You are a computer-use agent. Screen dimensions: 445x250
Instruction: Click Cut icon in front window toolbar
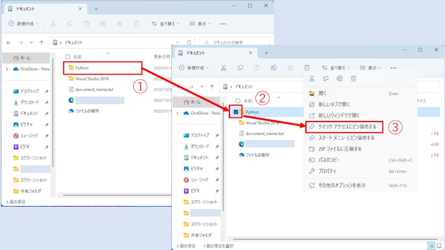(x=224, y=68)
